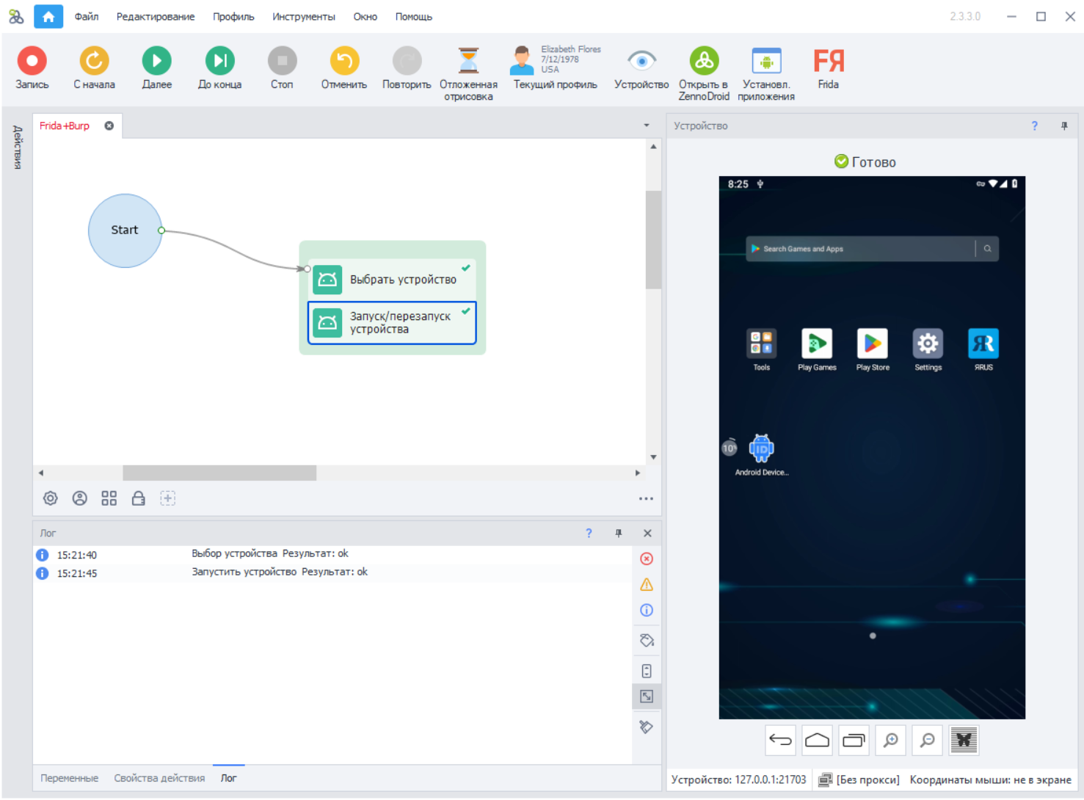Toggle warning messages in the log panel
1084x800 pixels.
click(646, 584)
